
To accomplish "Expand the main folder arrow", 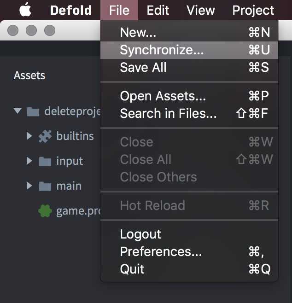I will (29, 186).
